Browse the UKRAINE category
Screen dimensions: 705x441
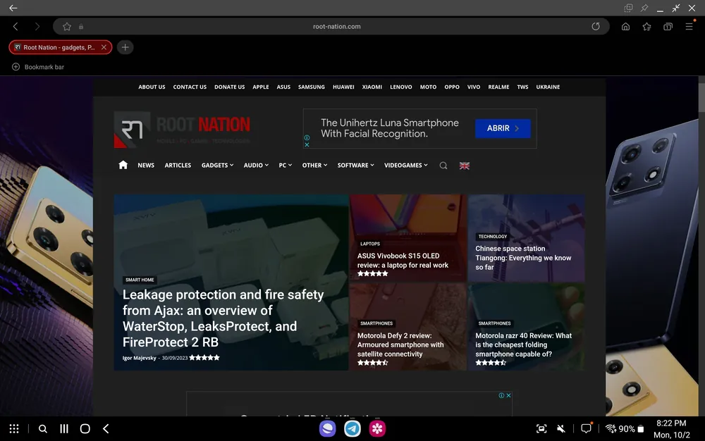pyautogui.click(x=548, y=87)
